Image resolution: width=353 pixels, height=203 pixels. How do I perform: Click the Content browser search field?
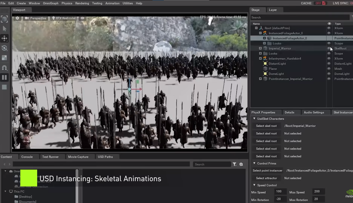(x=212, y=164)
